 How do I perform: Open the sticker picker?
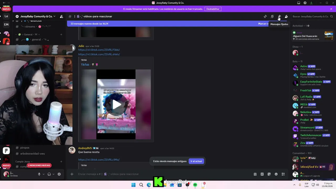tap(269, 174)
